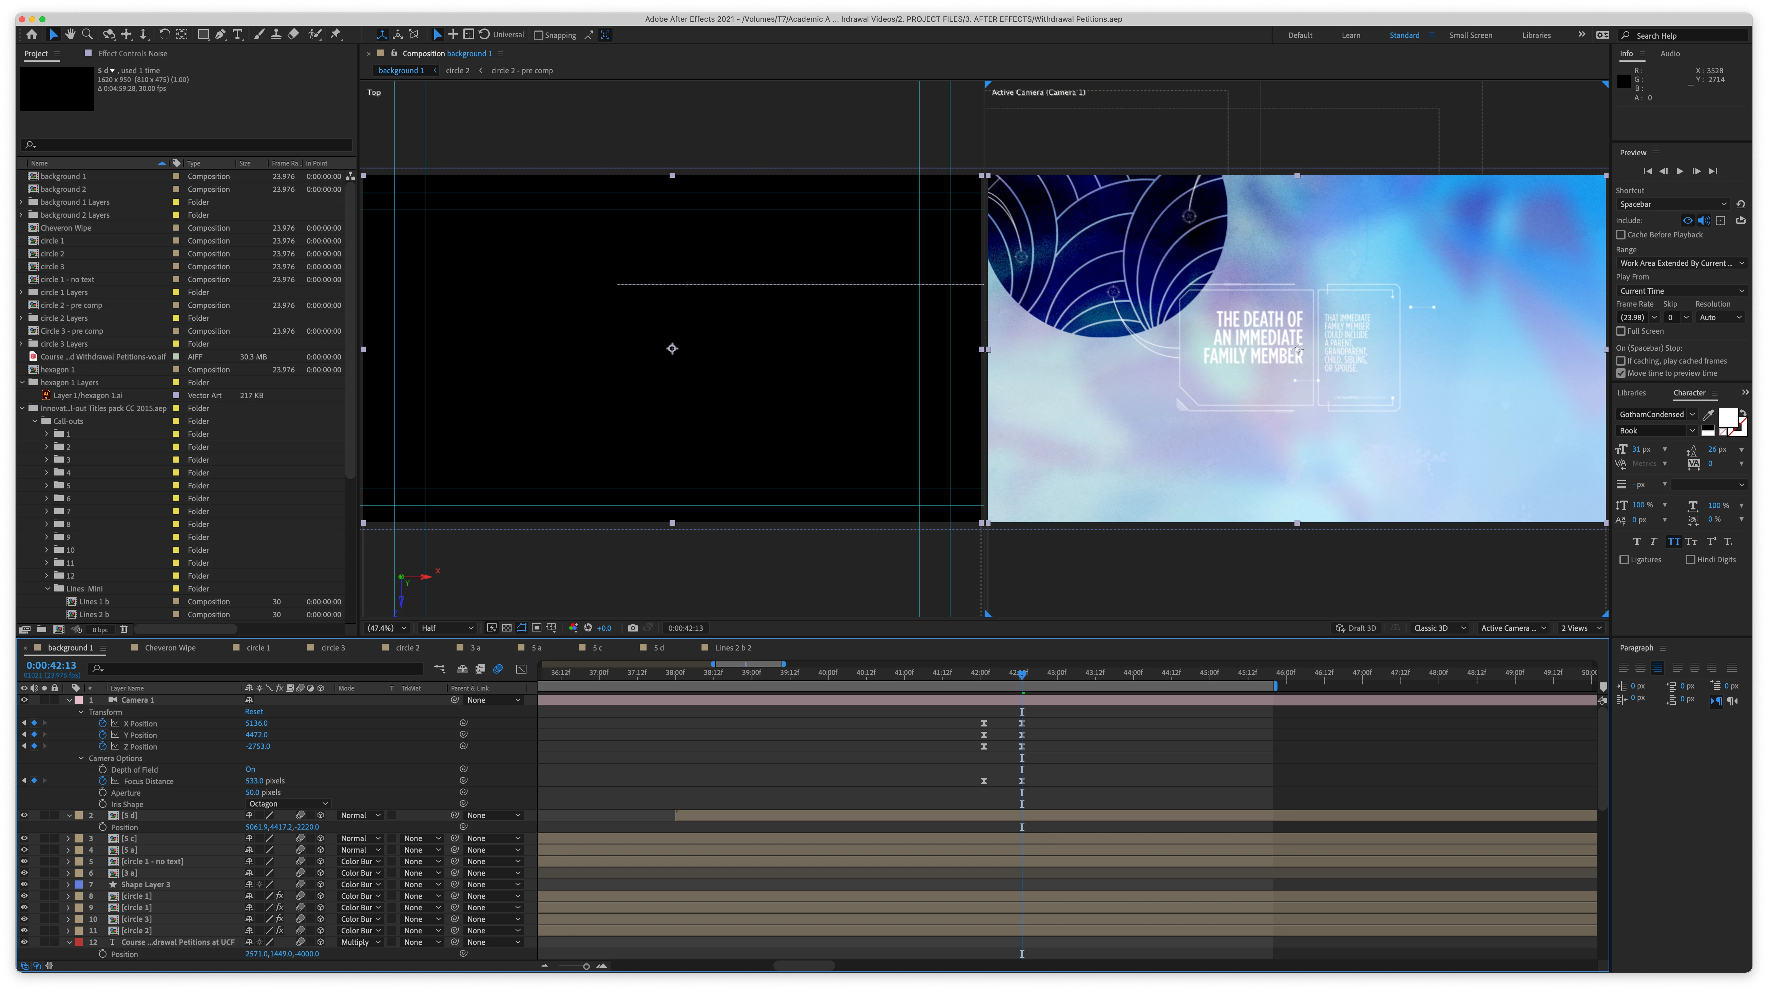
Task: Select the Hand tool
Action: tap(70, 34)
